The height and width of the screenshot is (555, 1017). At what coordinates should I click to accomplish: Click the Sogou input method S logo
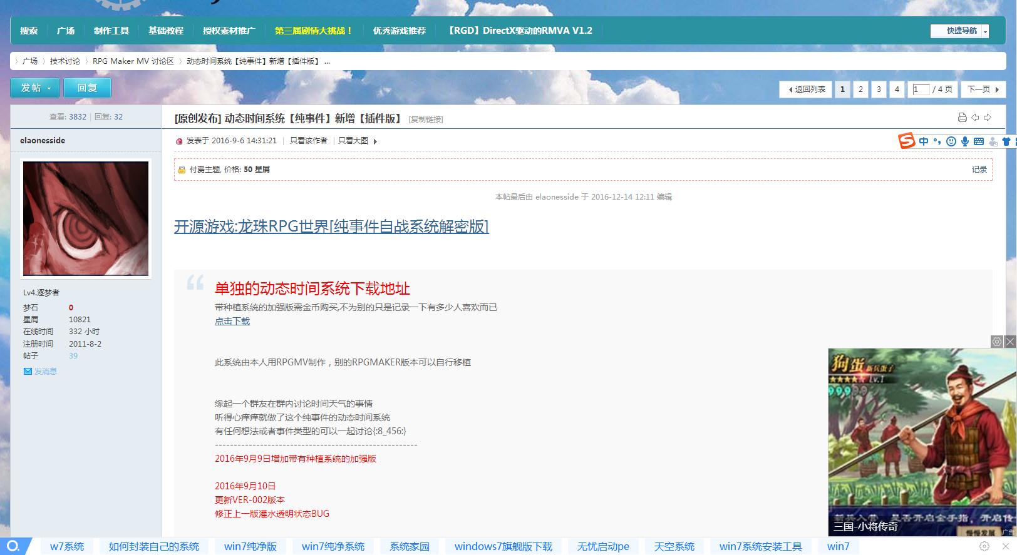[907, 141]
